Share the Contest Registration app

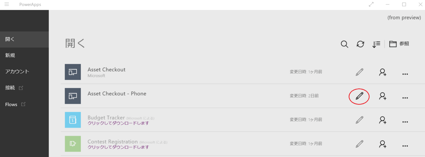383,144
